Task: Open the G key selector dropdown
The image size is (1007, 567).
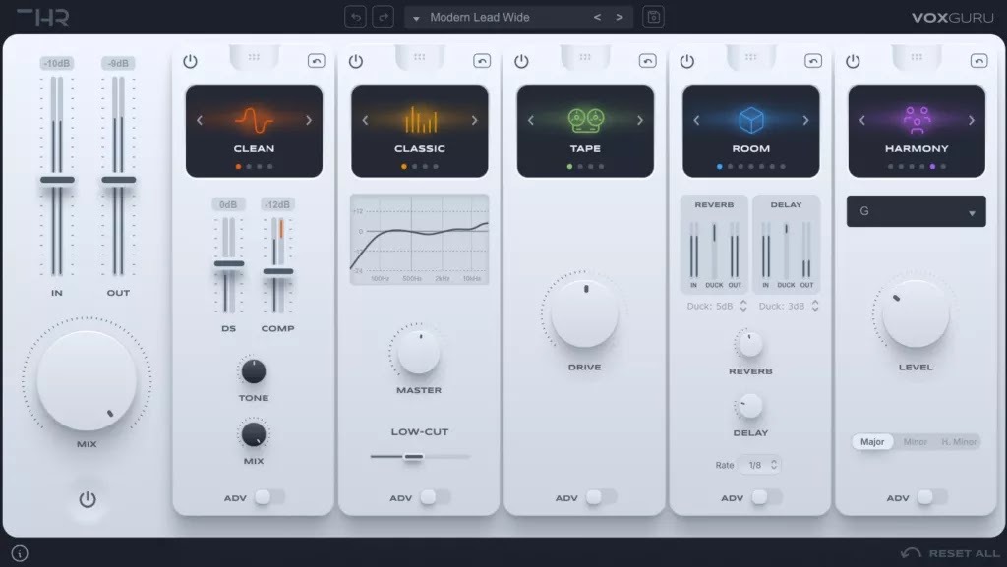Action: 916,211
